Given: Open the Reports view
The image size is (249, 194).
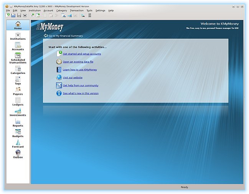Looking at the screenshot, I should (18, 123).
